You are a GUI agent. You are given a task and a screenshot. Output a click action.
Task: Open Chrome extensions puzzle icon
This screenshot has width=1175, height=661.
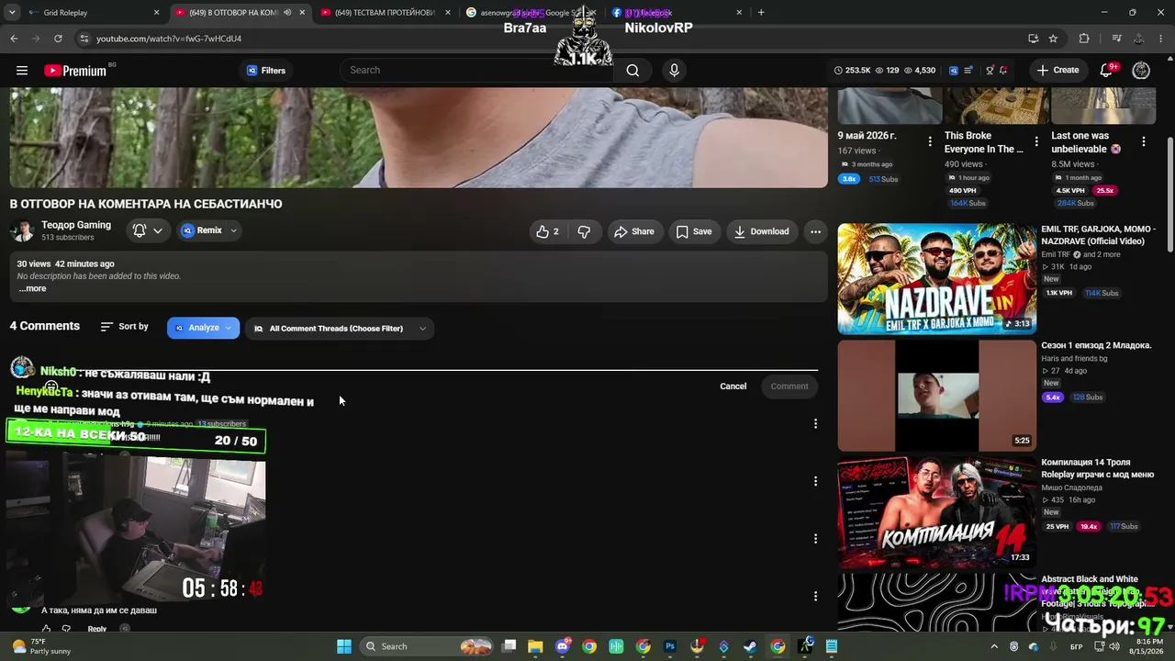pyautogui.click(x=1084, y=39)
